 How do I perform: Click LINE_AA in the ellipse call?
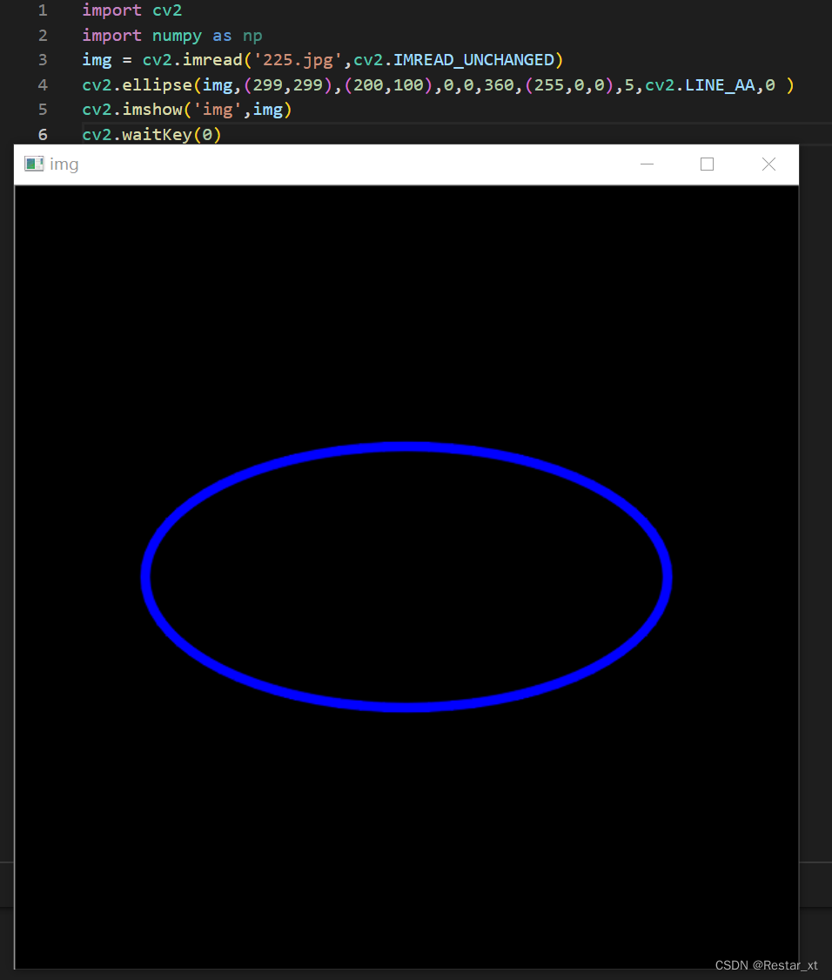click(x=720, y=85)
